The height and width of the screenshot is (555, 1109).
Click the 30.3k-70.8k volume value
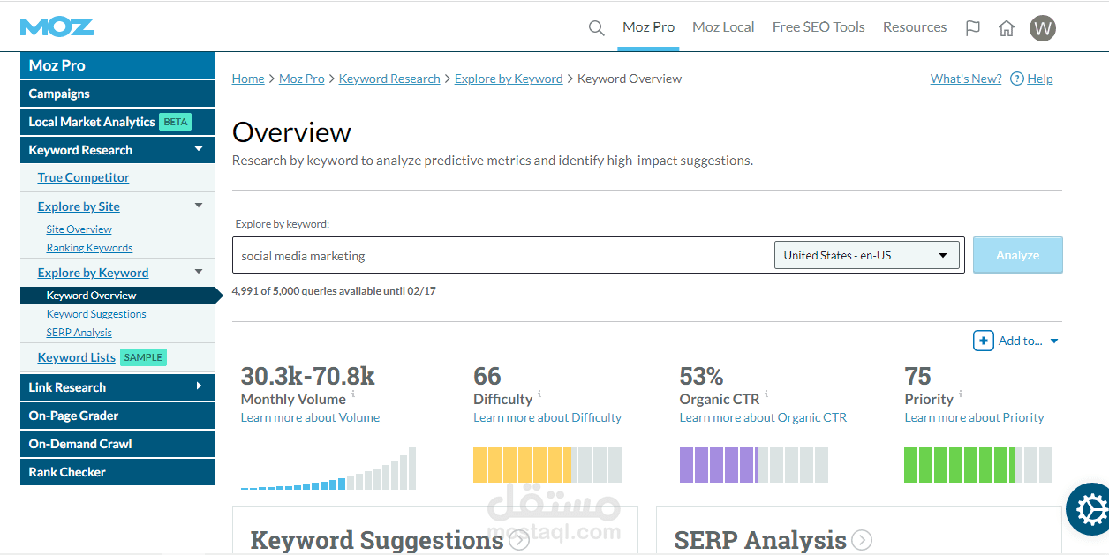click(307, 376)
